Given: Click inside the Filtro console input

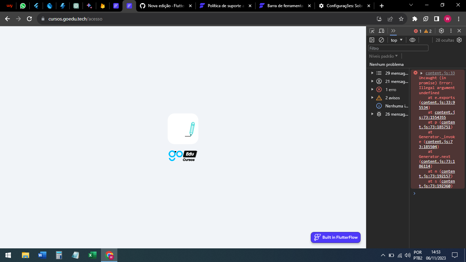Looking at the screenshot, I should (x=398, y=48).
